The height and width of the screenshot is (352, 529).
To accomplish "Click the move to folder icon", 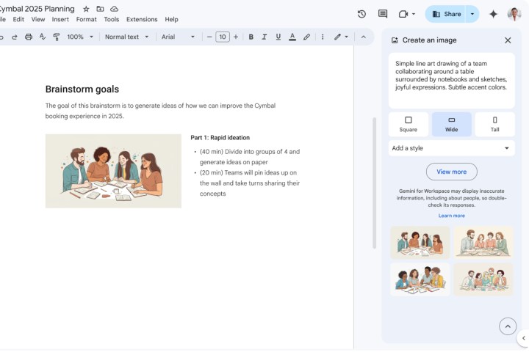I will (x=100, y=9).
